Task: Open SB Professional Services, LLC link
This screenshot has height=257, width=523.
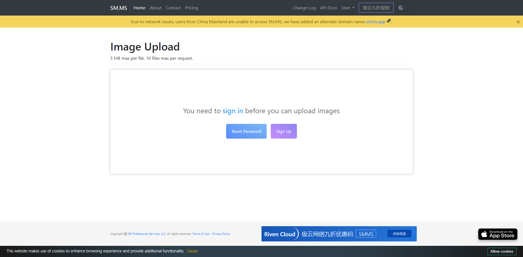Action: tap(147, 234)
